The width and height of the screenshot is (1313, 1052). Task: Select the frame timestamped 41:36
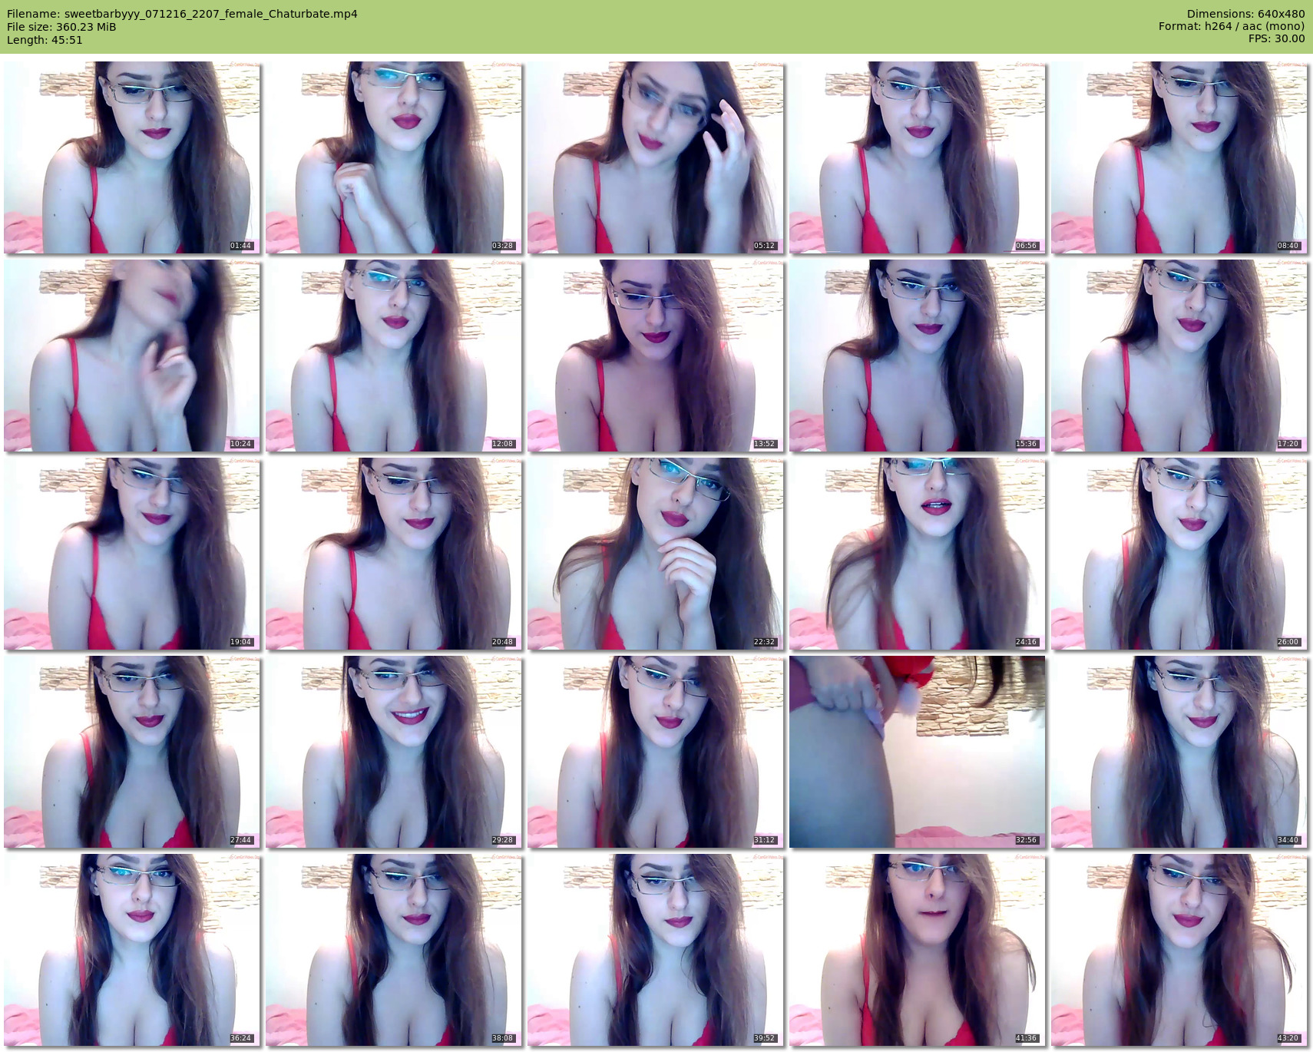coord(918,950)
